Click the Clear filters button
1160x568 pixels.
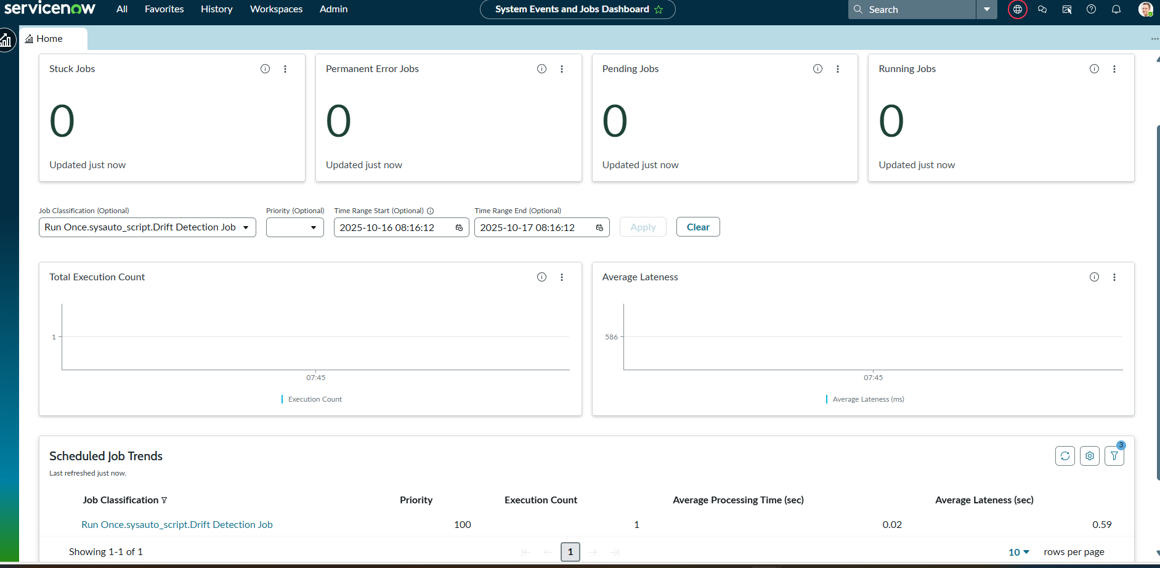(x=697, y=227)
